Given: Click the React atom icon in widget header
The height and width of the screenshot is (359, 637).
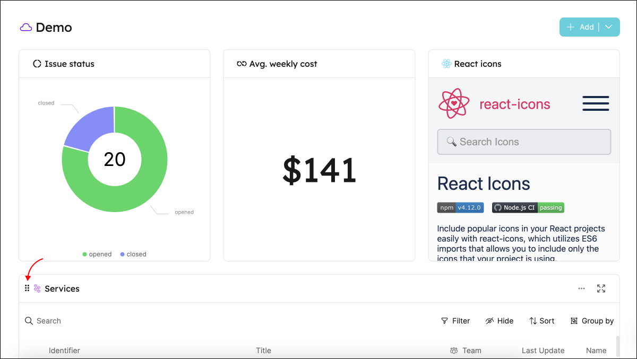Looking at the screenshot, I should point(446,64).
